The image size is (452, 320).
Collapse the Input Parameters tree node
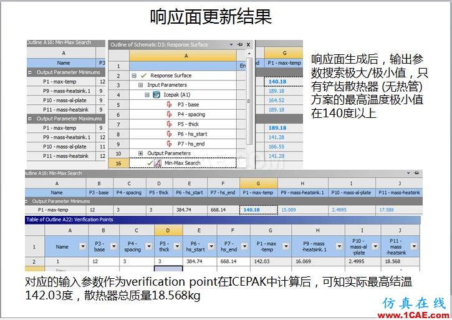point(141,85)
